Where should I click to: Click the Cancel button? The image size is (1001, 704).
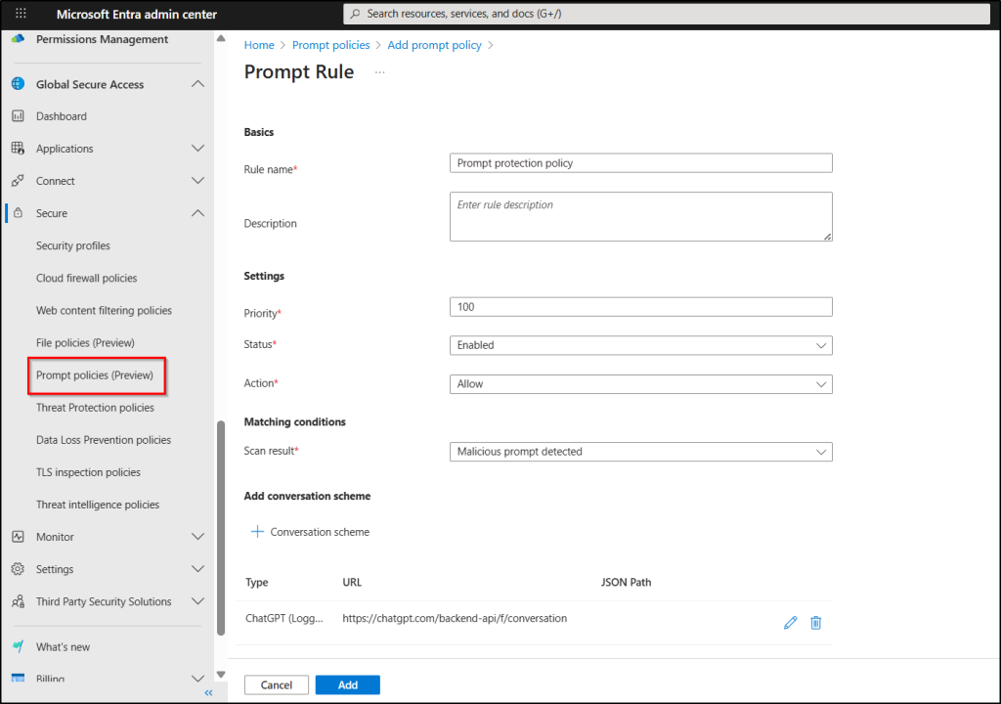click(x=276, y=685)
